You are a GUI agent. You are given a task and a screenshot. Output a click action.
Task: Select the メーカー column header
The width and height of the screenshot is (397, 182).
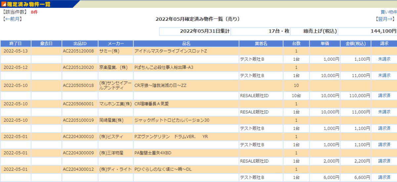tap(115, 44)
